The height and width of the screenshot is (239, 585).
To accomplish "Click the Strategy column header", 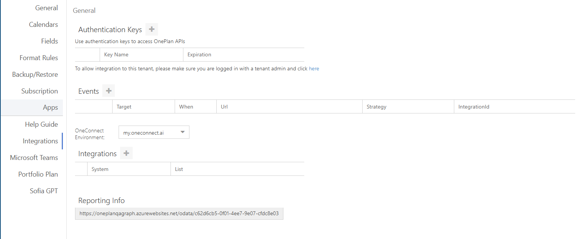I will click(408, 107).
